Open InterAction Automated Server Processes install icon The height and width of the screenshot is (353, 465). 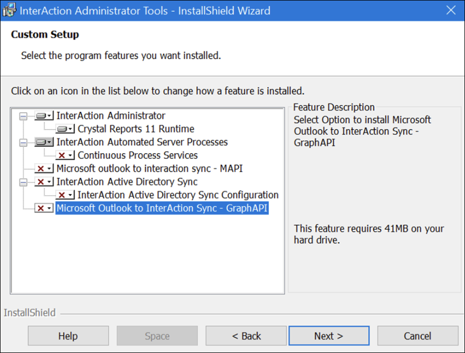click(44, 142)
